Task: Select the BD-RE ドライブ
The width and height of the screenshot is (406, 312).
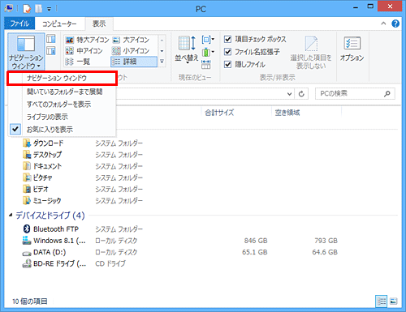Action: click(x=54, y=263)
